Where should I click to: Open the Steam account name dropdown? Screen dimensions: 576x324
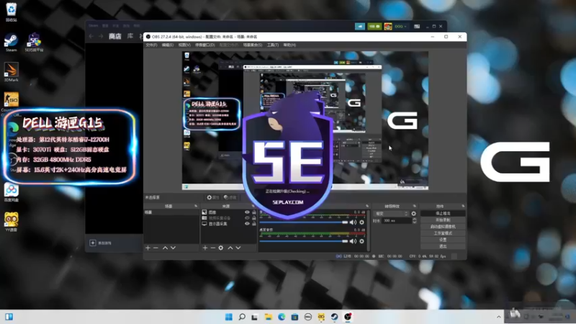pyautogui.click(x=400, y=27)
